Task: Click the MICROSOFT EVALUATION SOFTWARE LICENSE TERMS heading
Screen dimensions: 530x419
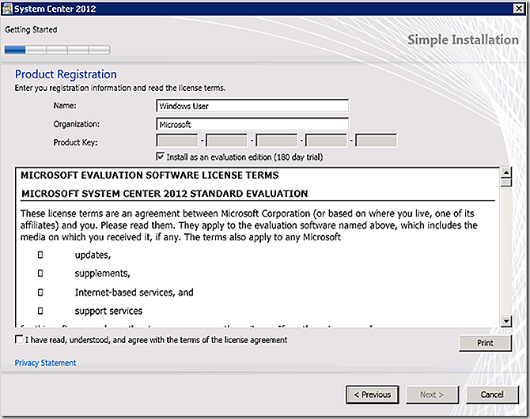Action: 150,175
